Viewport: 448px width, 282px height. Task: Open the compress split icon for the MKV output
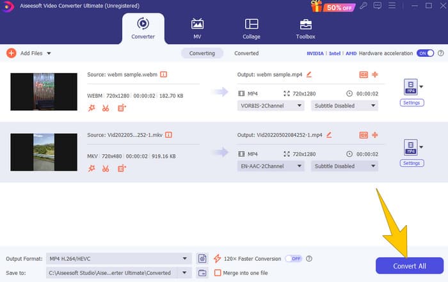[376, 135]
